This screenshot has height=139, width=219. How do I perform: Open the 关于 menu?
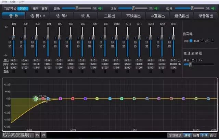point(21,2)
